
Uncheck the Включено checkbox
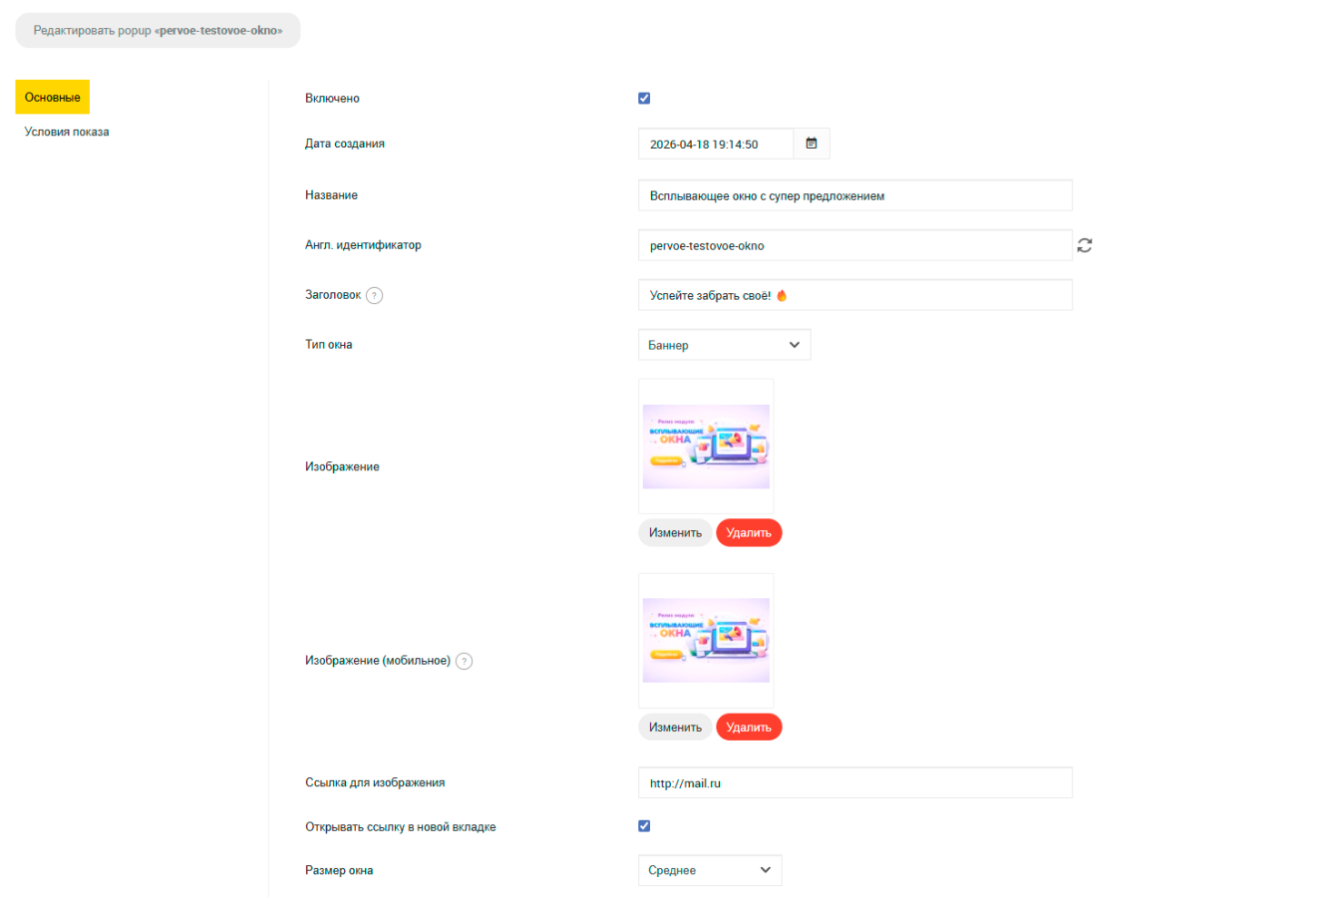point(644,98)
